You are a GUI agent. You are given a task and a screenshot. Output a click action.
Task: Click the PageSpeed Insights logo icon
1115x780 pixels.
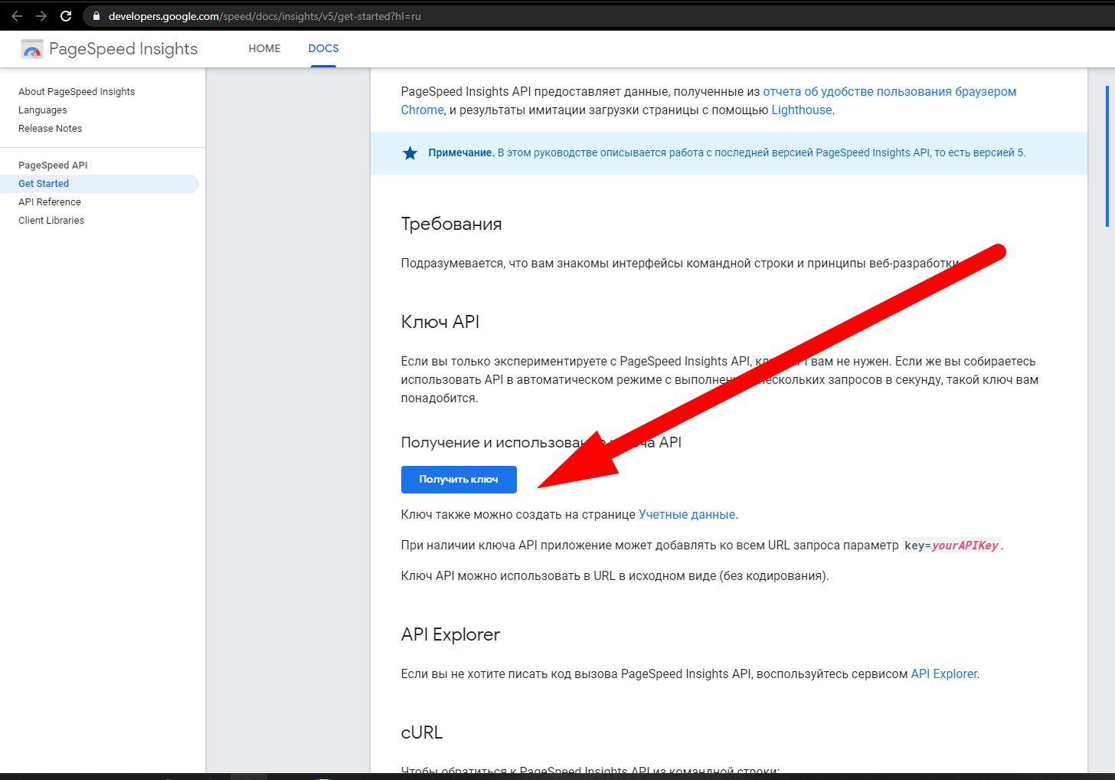point(32,49)
